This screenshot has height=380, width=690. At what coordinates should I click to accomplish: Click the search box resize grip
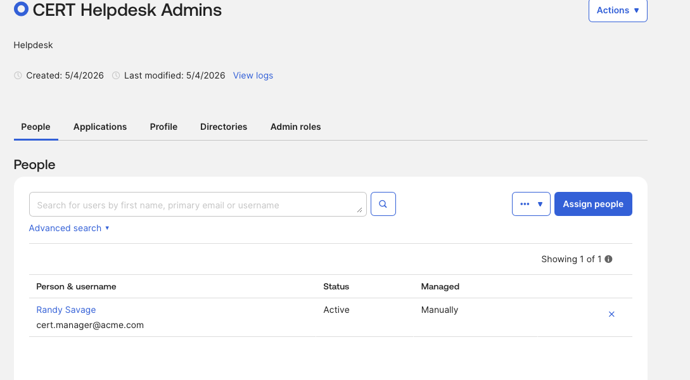pyautogui.click(x=359, y=210)
